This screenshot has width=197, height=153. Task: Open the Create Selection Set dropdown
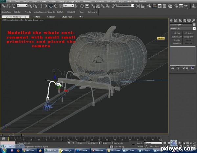coord(125,5)
